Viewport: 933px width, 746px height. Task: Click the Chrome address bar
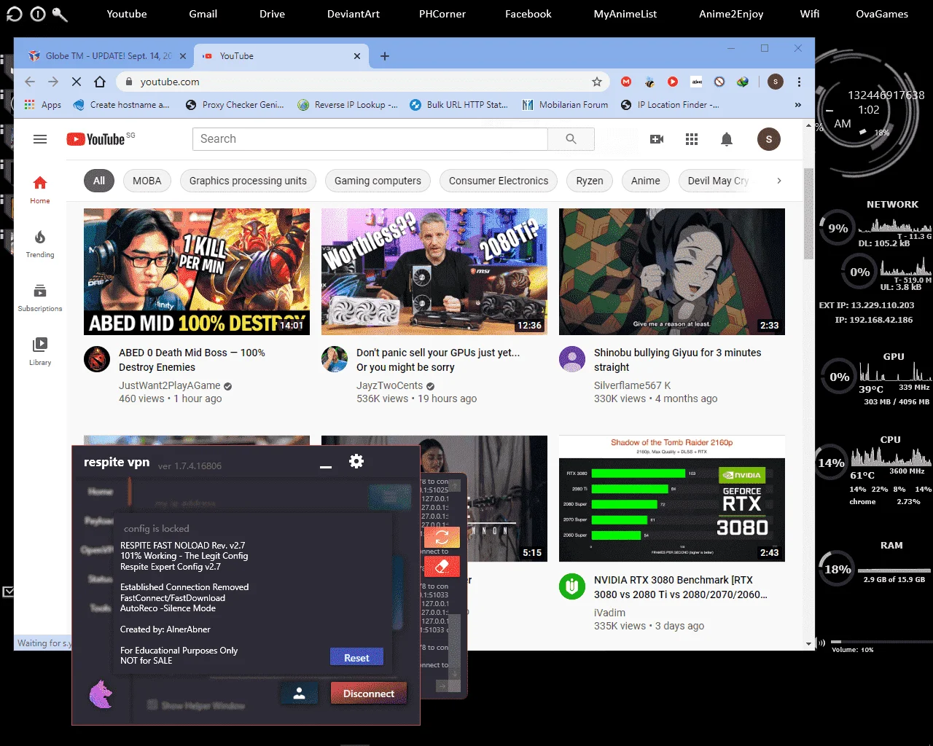click(x=364, y=82)
